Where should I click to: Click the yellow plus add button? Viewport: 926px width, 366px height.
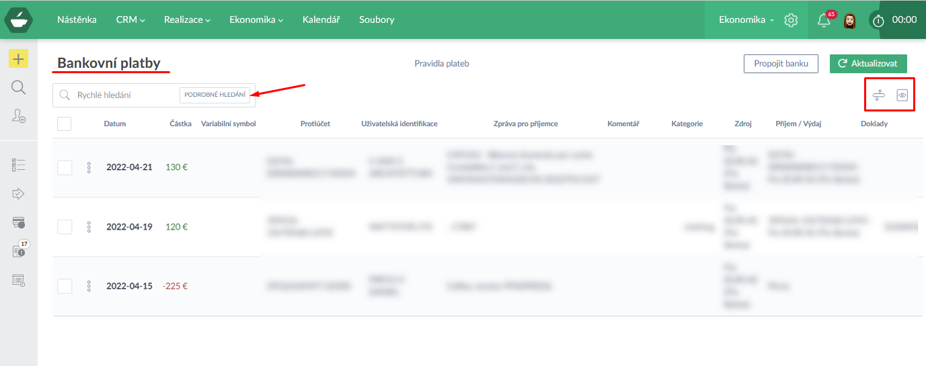click(18, 59)
